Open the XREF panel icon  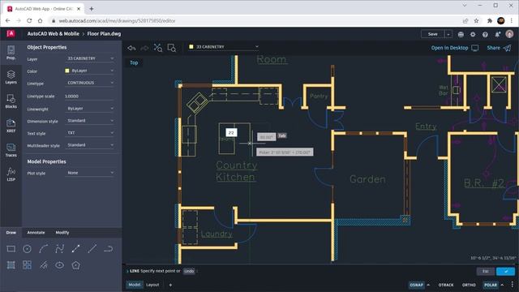11,126
